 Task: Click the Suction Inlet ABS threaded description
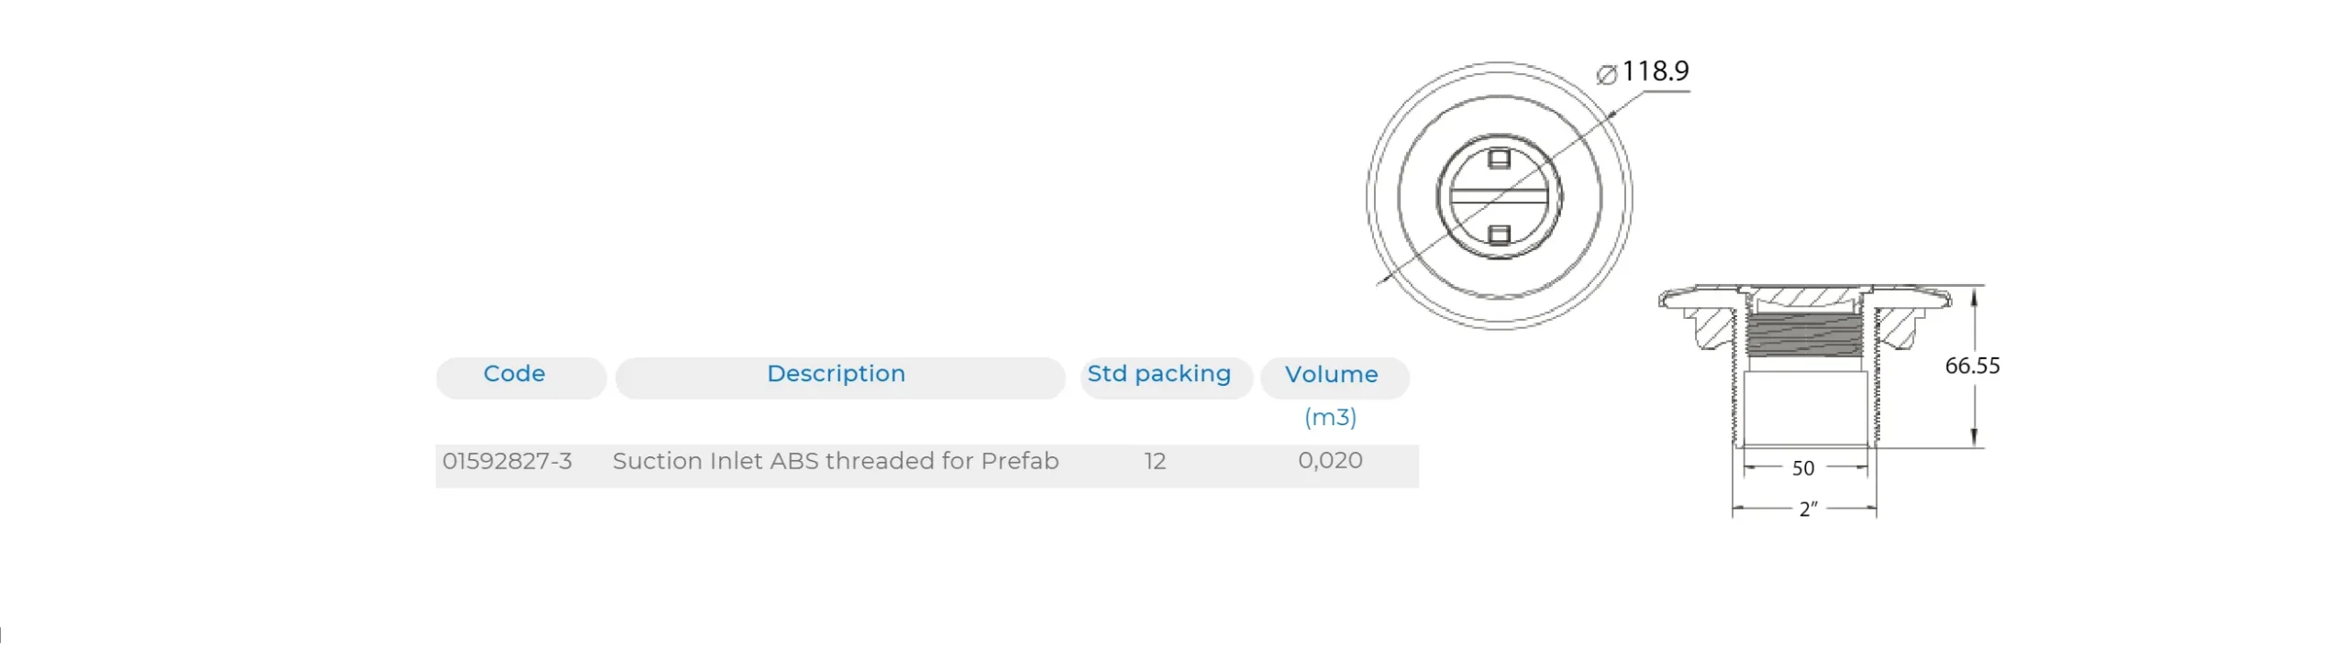coord(836,461)
